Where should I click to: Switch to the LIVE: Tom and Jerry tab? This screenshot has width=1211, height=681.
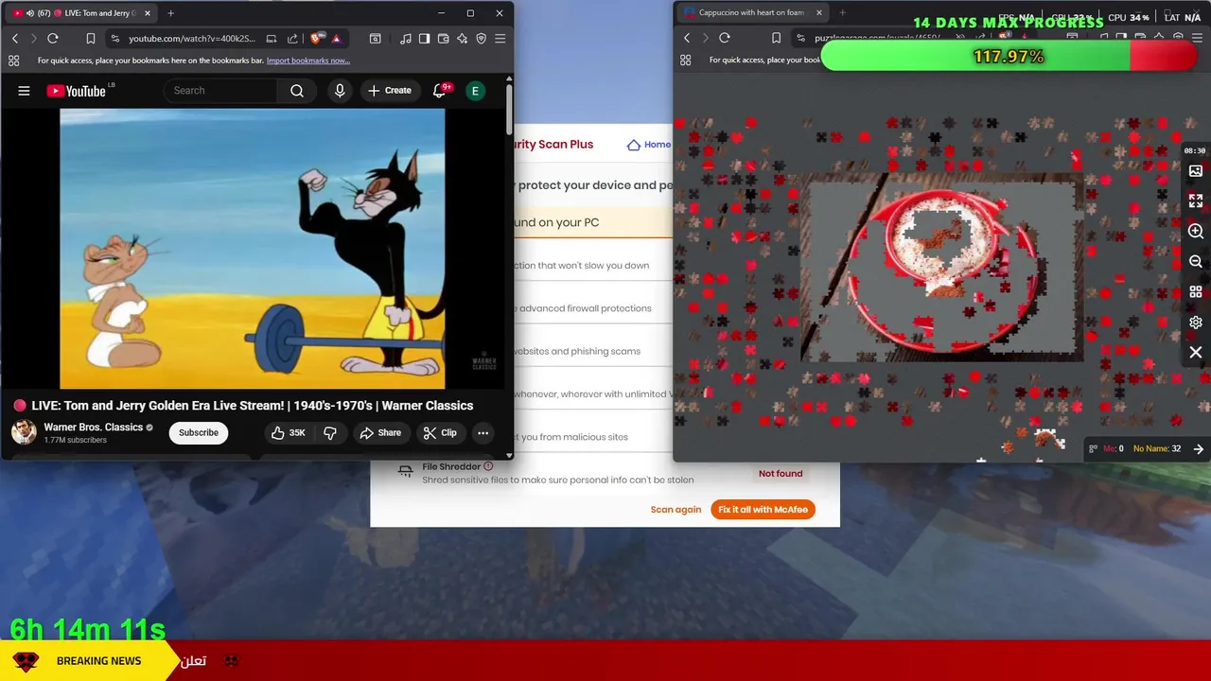tap(83, 13)
